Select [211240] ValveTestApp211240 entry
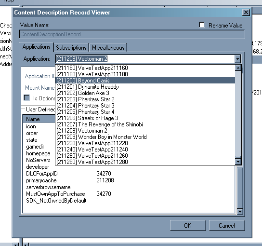Image resolution: width=262 pixels, height=246 pixels. coord(145,150)
